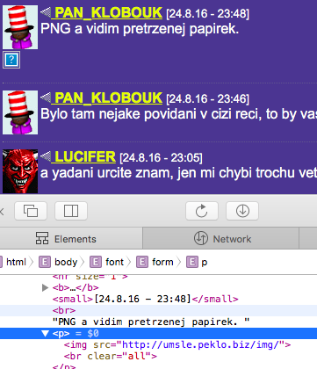
Task: Click the detach inspector window icon
Action: coord(31,211)
